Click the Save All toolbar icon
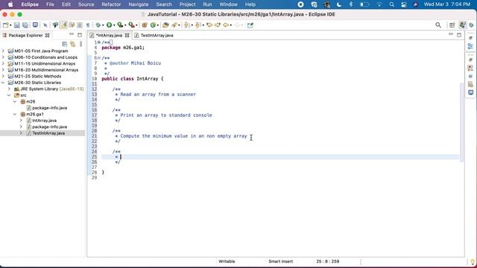The image size is (477, 268). [x=25, y=25]
